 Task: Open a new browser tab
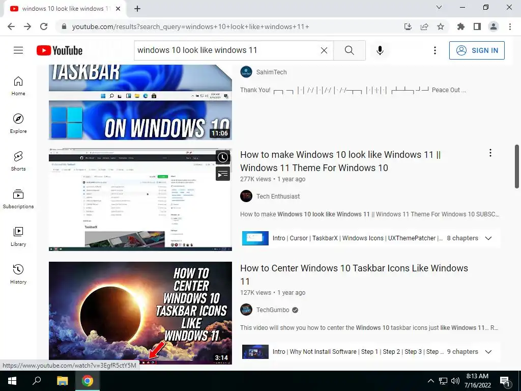137,9
